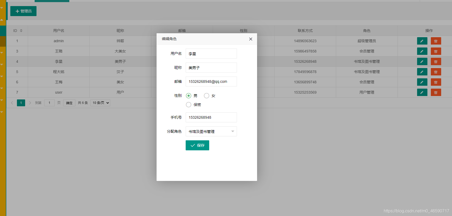The height and width of the screenshot is (216, 452).
Task: Delete the 程大铭 row with trash icon
Action: 436,72
